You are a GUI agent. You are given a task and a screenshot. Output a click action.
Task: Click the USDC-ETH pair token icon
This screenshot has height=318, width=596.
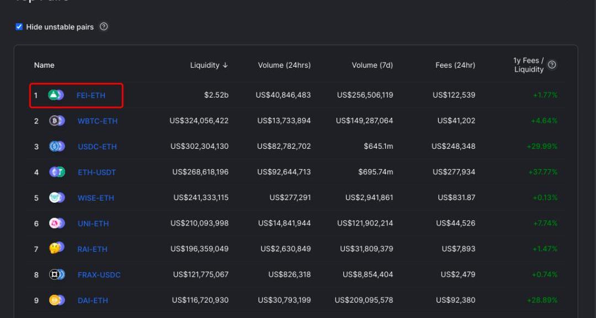tap(57, 147)
